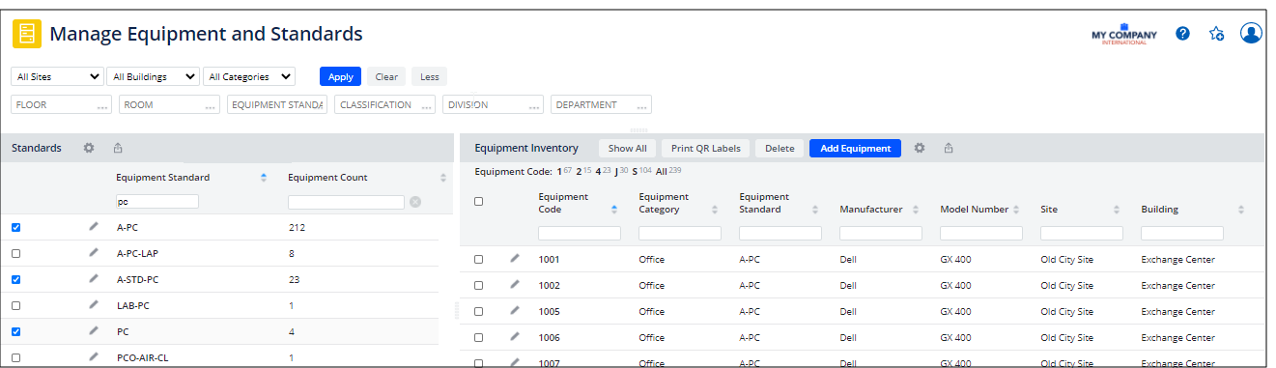The height and width of the screenshot is (368, 1276).
Task: Uncheck the A-STD-PC standard checkbox
Action: click(x=15, y=280)
